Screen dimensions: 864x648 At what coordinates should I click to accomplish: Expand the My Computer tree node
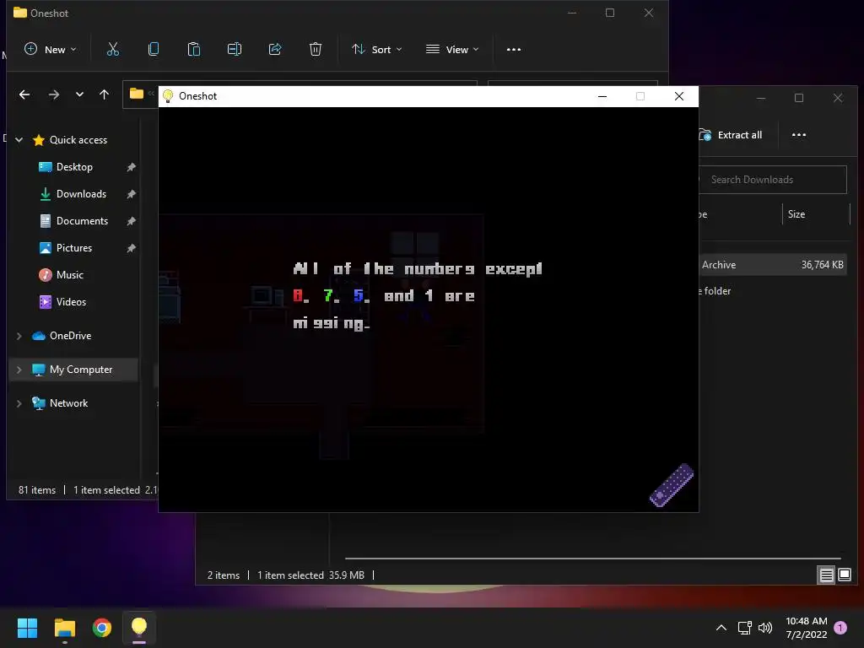pyautogui.click(x=19, y=370)
